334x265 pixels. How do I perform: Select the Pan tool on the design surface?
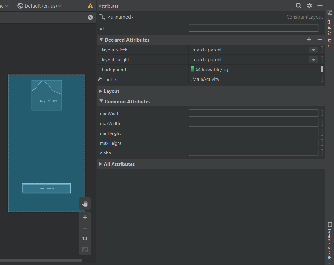(x=85, y=203)
